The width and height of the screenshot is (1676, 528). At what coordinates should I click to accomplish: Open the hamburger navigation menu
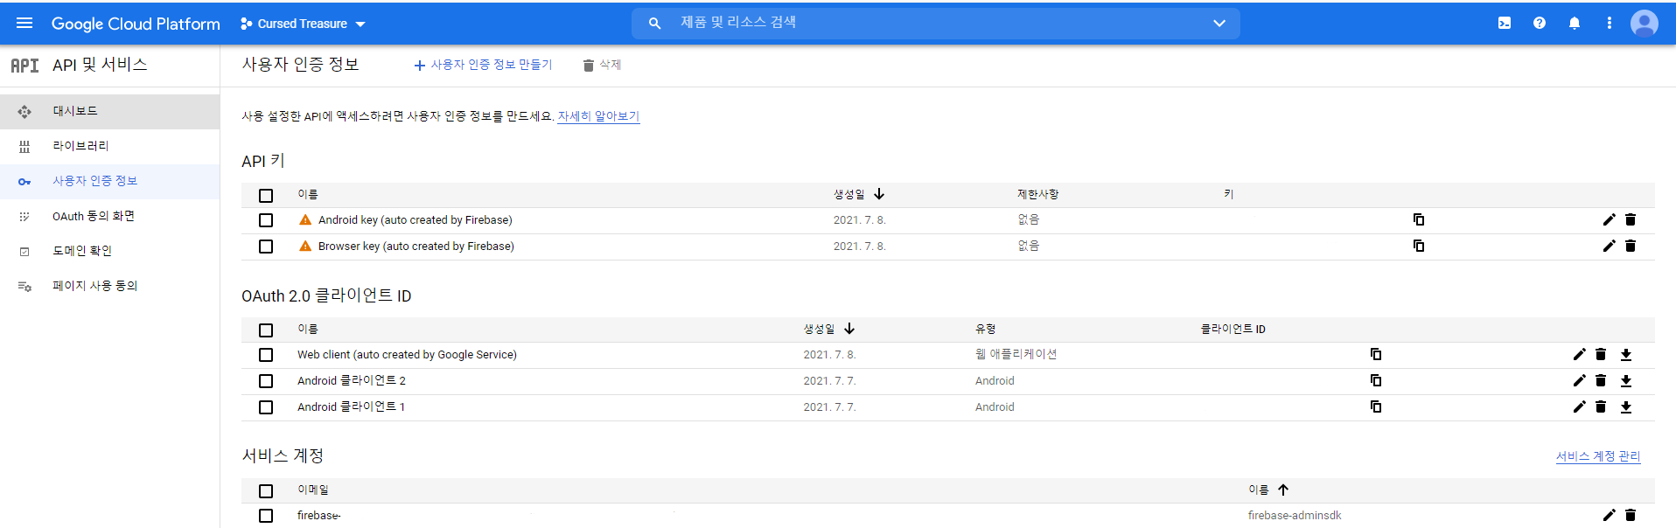24,24
